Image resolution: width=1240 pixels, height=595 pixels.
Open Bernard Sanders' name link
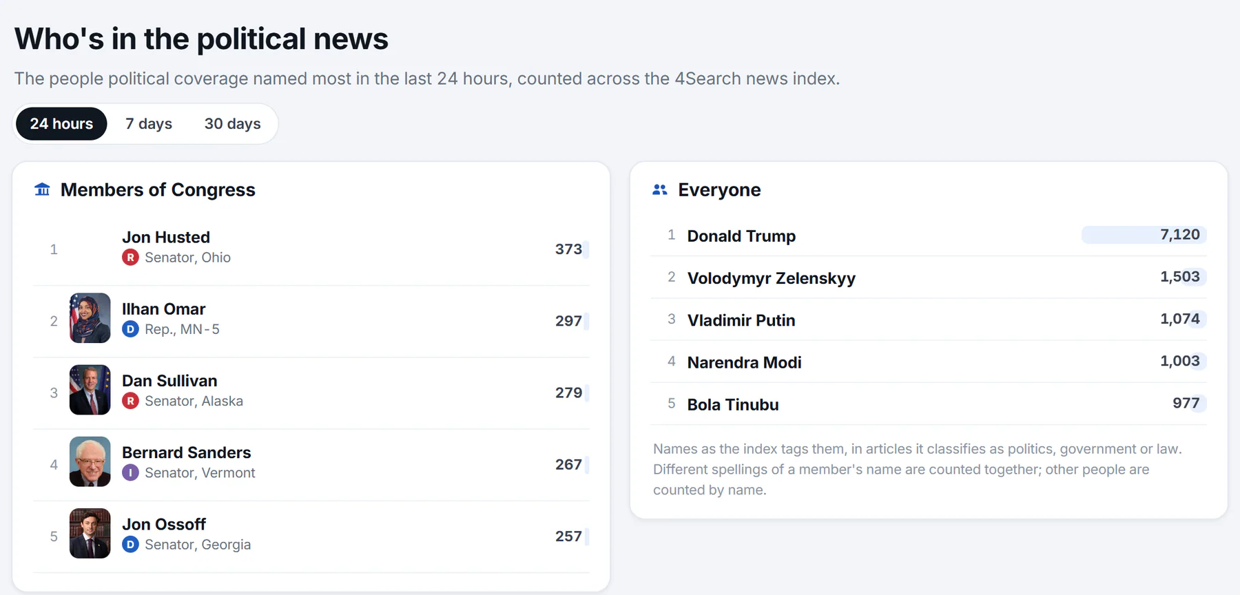point(187,452)
